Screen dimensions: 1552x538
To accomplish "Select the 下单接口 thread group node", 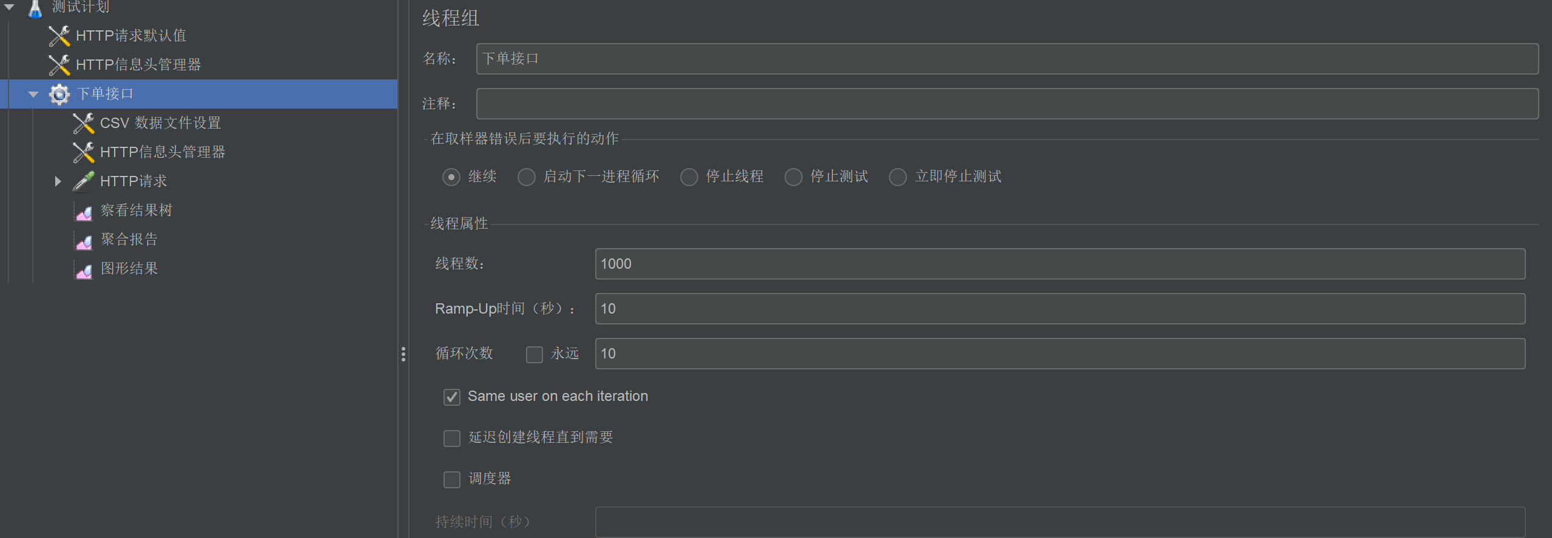I will point(105,94).
